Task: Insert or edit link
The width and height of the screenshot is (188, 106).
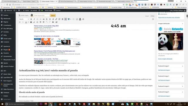Action: pos(56,19)
